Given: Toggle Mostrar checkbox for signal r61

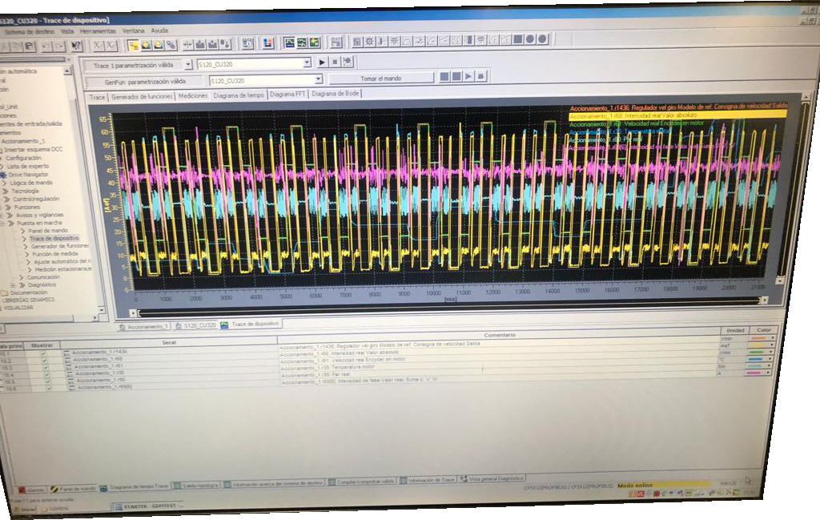Looking at the screenshot, I should click(x=46, y=367).
